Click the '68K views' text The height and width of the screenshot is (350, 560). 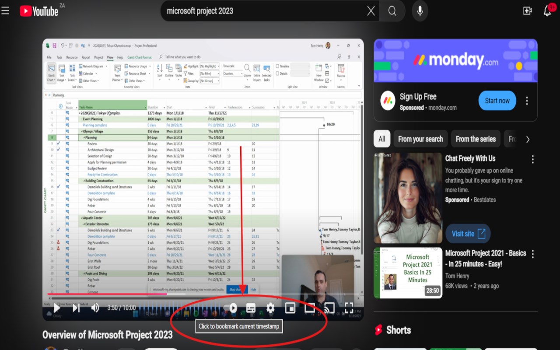[456, 286]
